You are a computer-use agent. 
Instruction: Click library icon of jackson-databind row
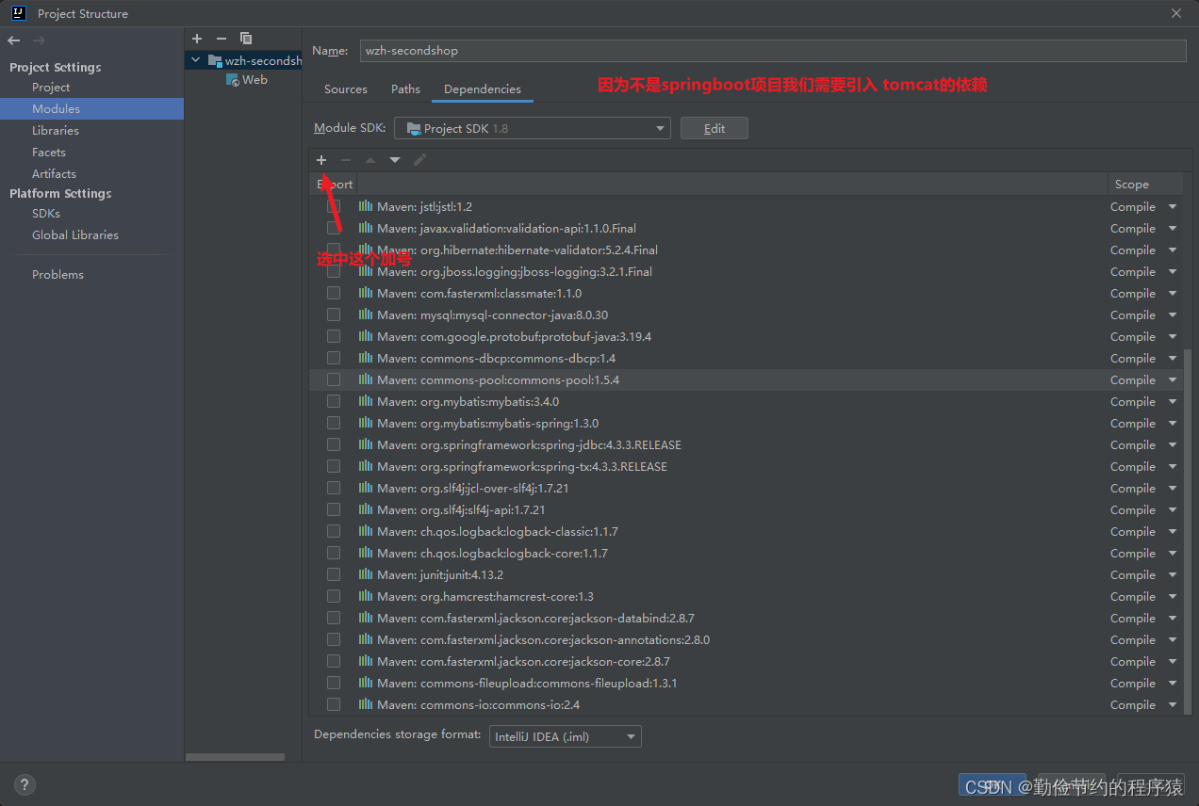pyautogui.click(x=366, y=618)
